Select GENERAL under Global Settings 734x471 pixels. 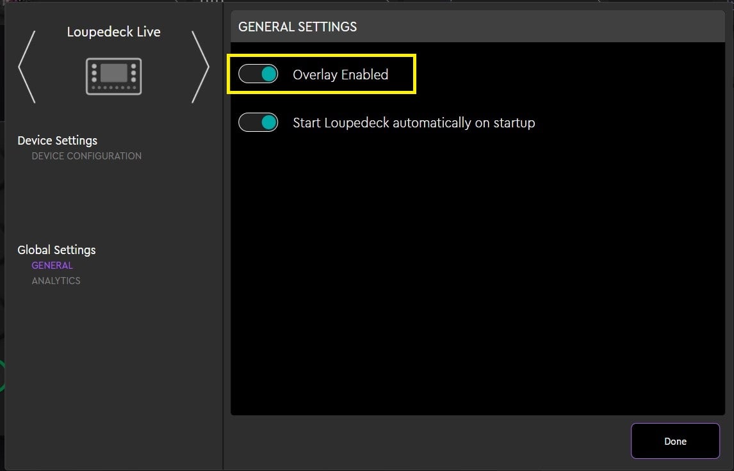[x=53, y=266]
